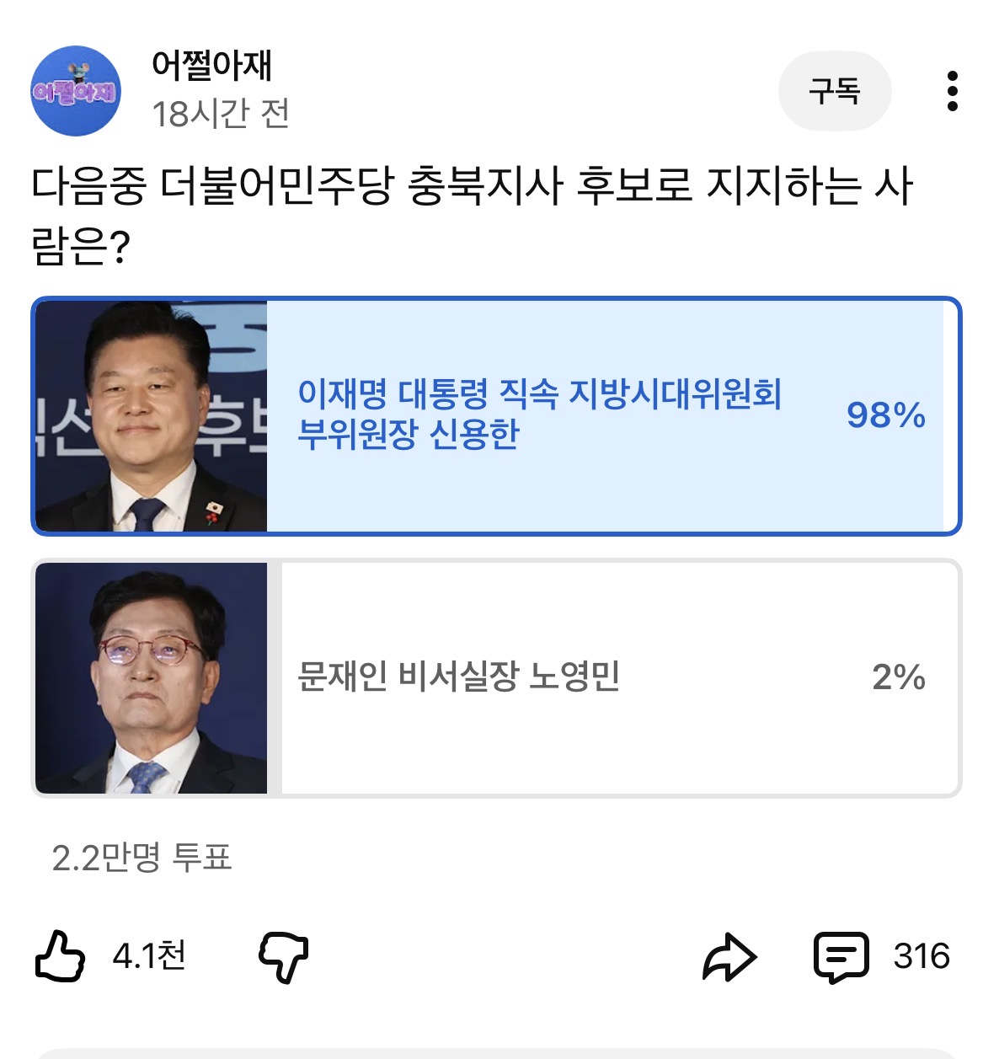The width and height of the screenshot is (983, 1059).
Task: Tap the photo thumbnail of 신용한 option
Action: pyautogui.click(x=151, y=416)
